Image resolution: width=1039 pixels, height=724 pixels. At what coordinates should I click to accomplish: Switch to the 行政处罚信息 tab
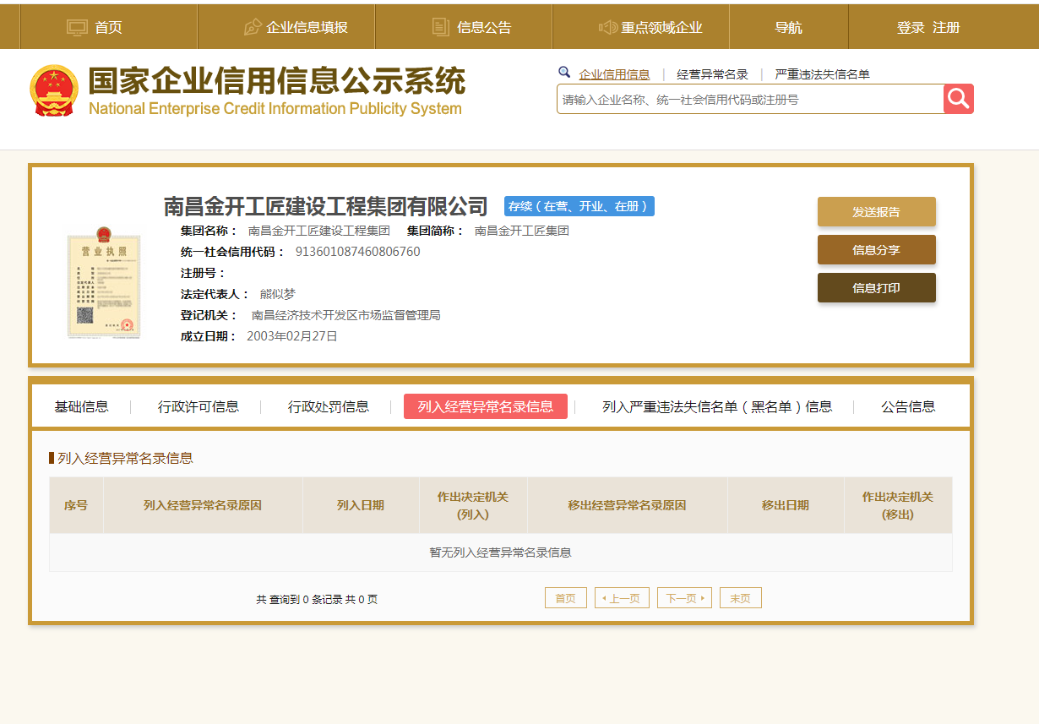click(329, 406)
